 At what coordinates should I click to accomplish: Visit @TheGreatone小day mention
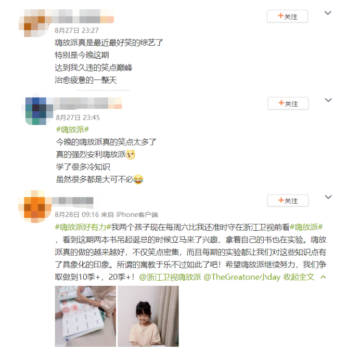[242, 277]
